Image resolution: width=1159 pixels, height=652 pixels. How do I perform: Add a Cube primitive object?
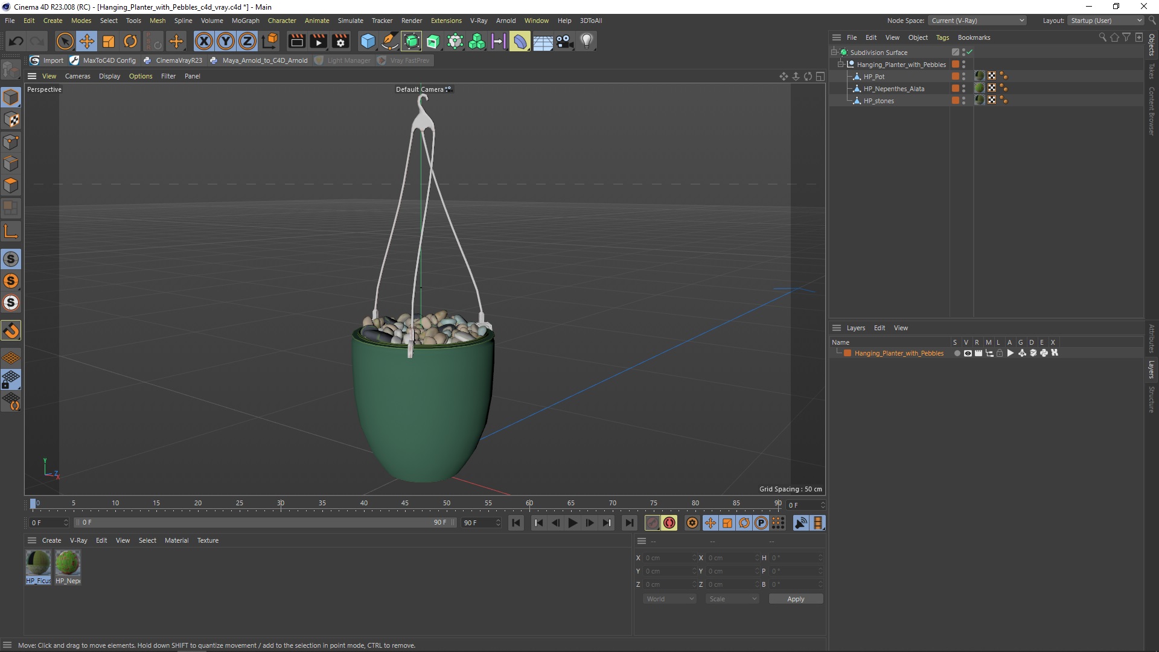point(368,41)
